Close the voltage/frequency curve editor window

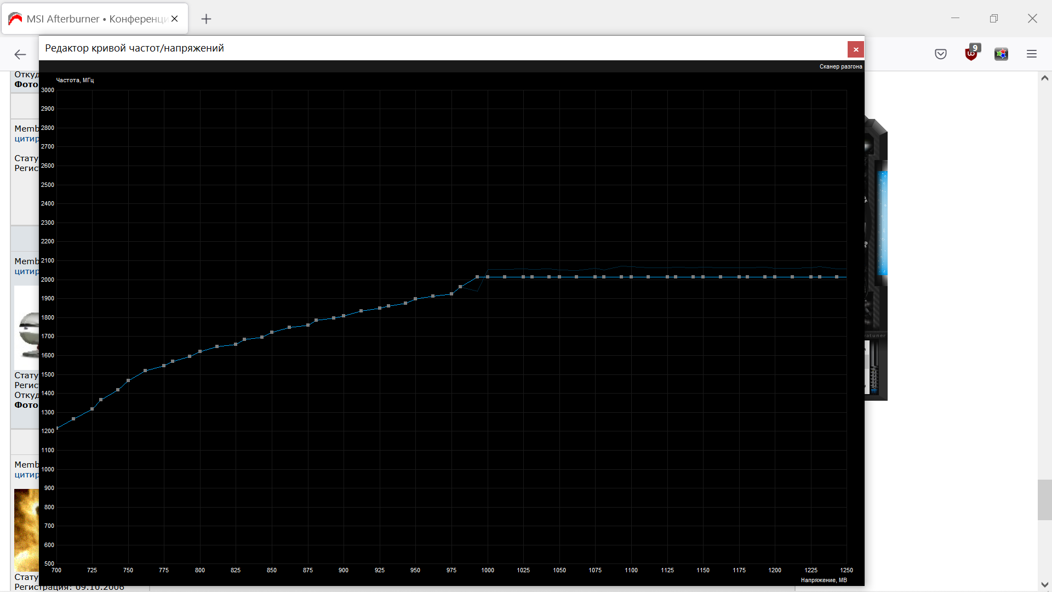(855, 49)
